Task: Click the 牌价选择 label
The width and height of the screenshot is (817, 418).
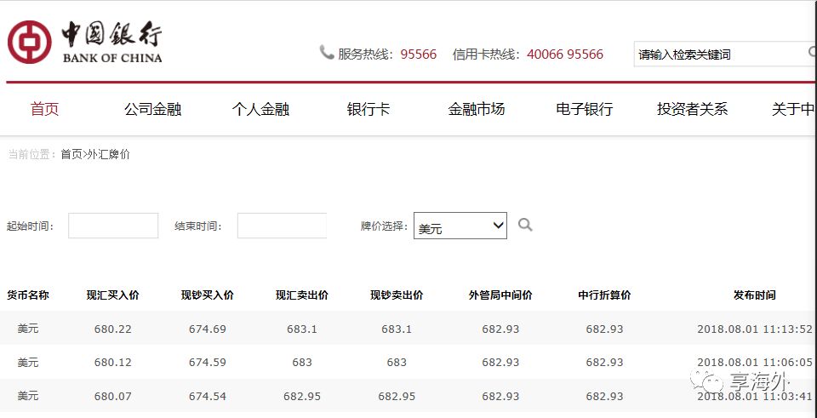Action: [x=384, y=226]
